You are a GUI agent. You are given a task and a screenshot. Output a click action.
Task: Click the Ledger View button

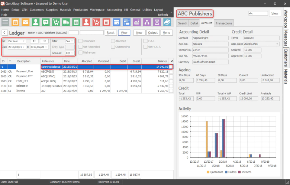(124, 33)
